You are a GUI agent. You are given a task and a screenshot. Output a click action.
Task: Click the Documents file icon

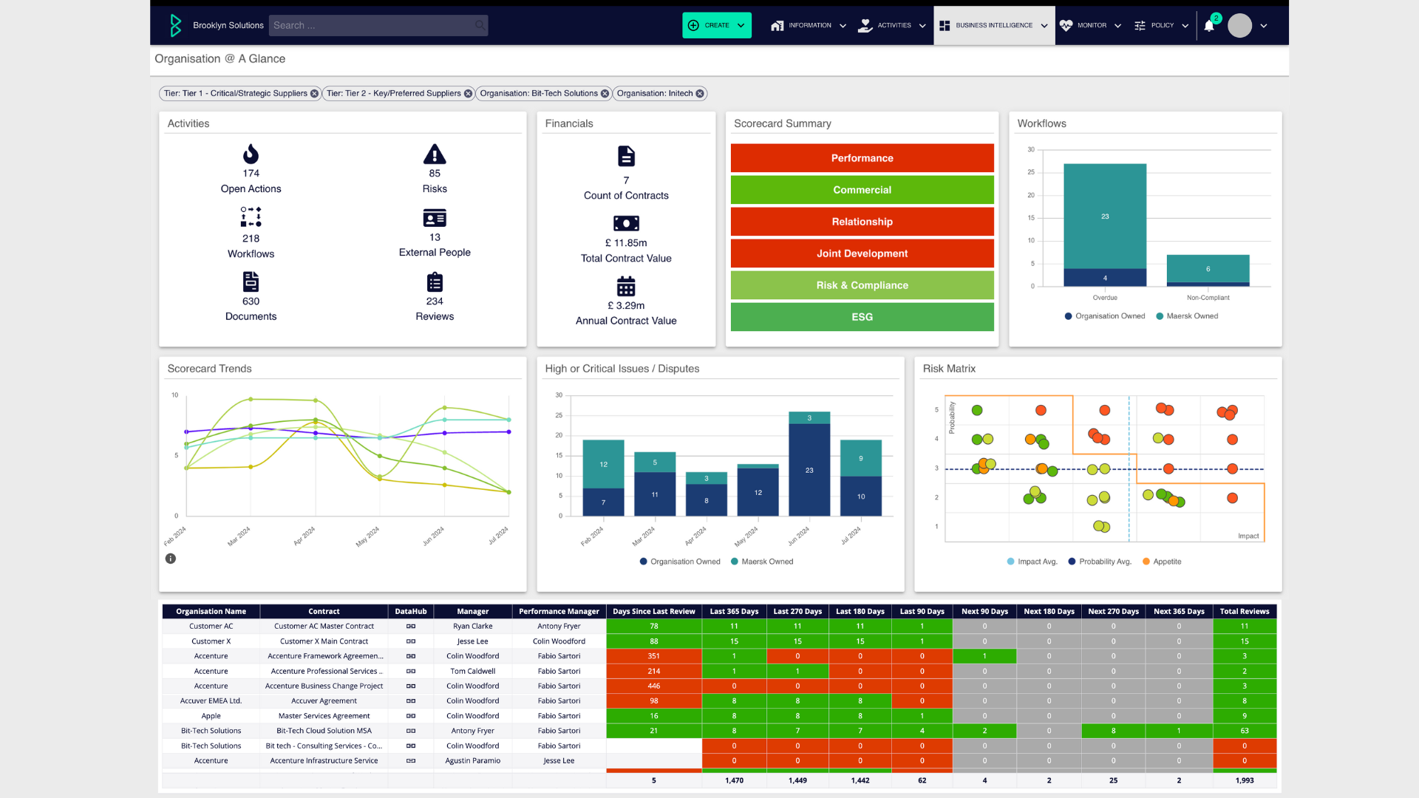pyautogui.click(x=251, y=282)
